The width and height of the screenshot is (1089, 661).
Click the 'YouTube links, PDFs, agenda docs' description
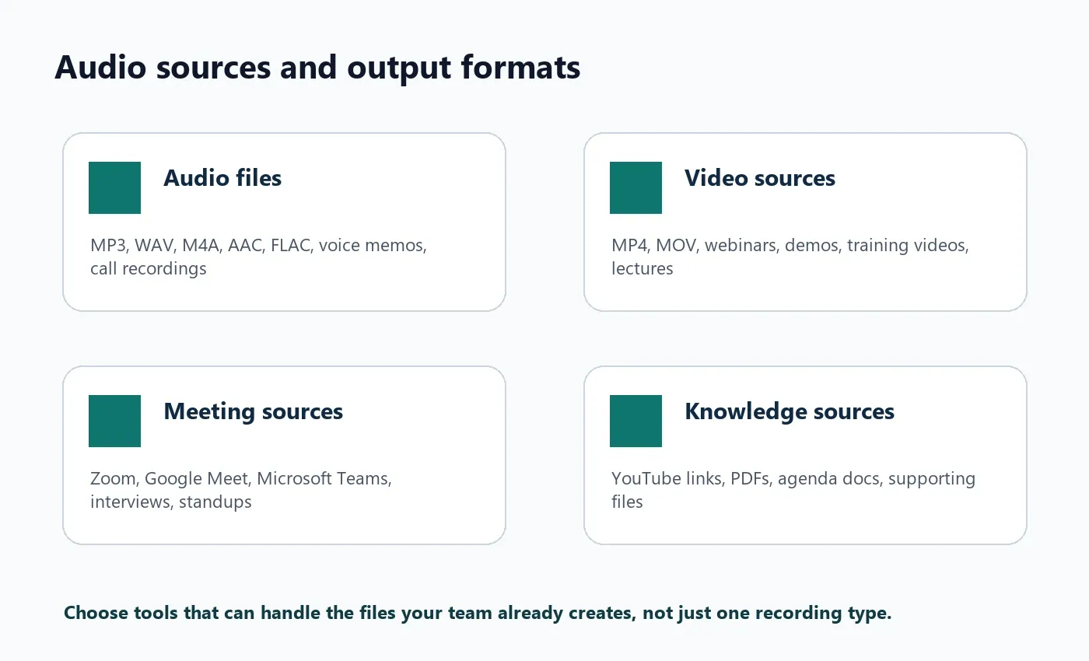point(793,490)
